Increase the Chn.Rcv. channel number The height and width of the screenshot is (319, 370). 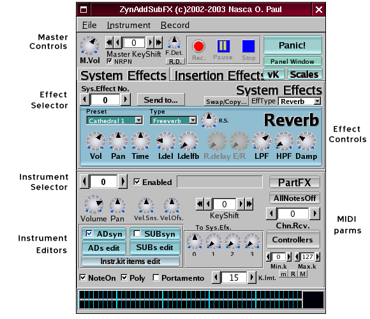pyautogui.click(x=314, y=214)
